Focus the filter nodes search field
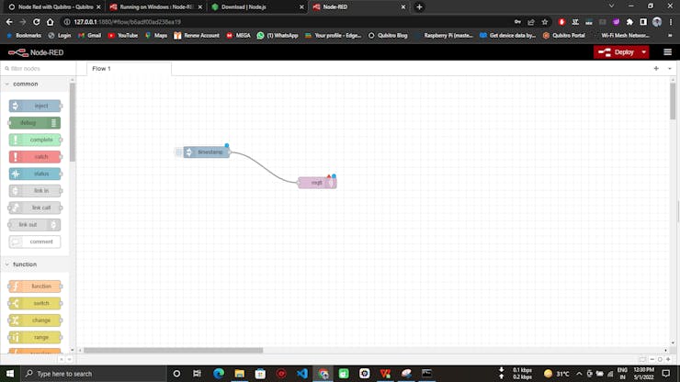680x382 pixels. click(39, 69)
